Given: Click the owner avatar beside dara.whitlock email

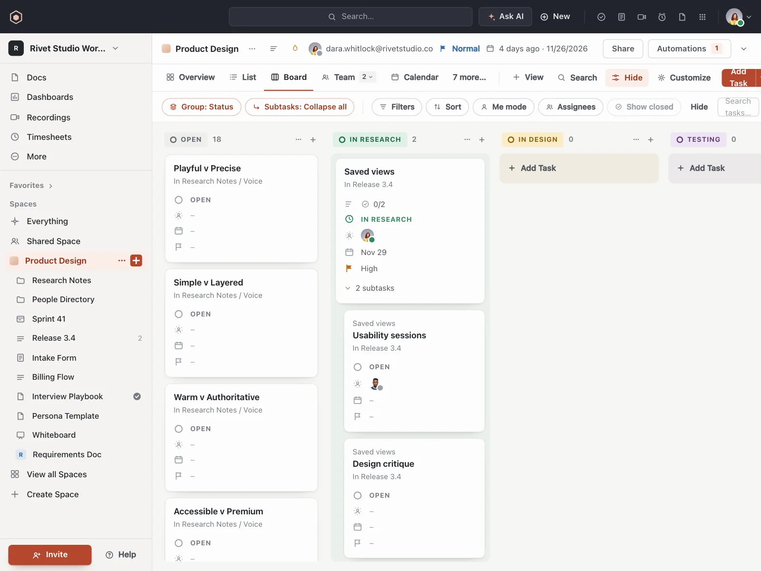Looking at the screenshot, I should (x=315, y=49).
